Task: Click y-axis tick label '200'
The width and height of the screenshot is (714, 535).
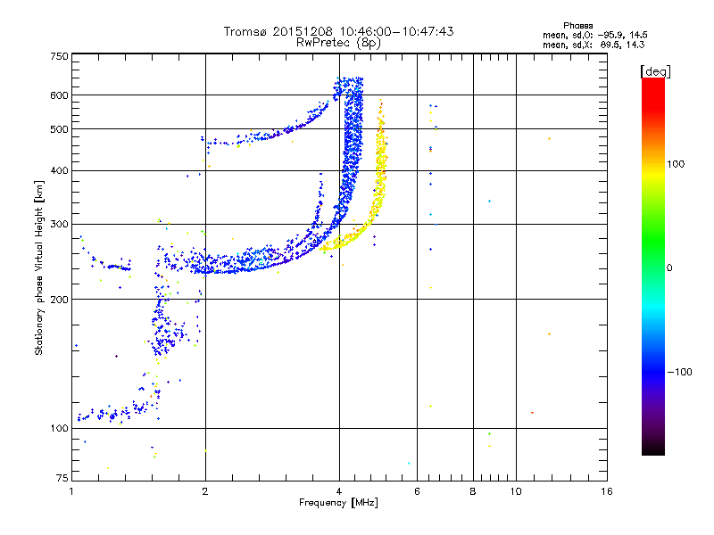Action: (59, 300)
